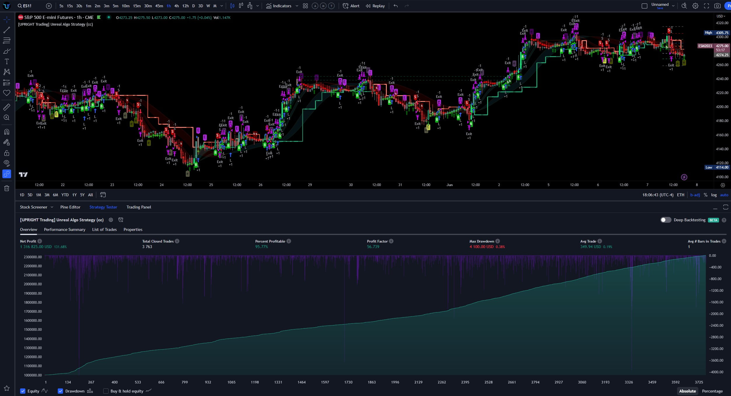
Task: Select the brush drawing tool
Action: click(7, 51)
